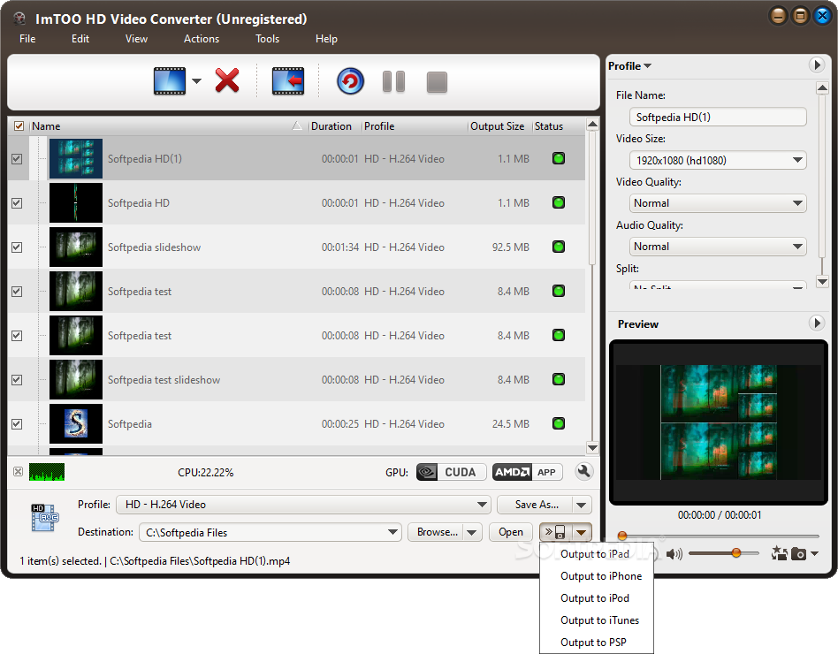Uncheck the Softpedia HD(1) row checkbox

17,159
